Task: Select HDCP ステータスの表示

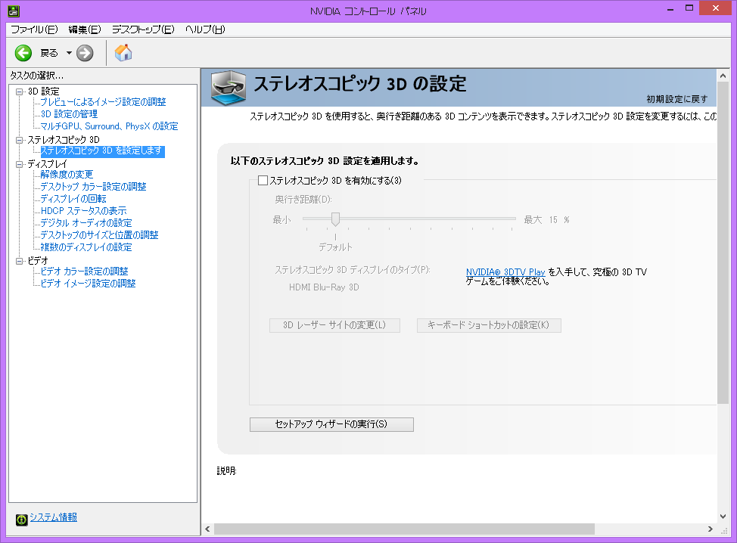Action: tap(84, 211)
